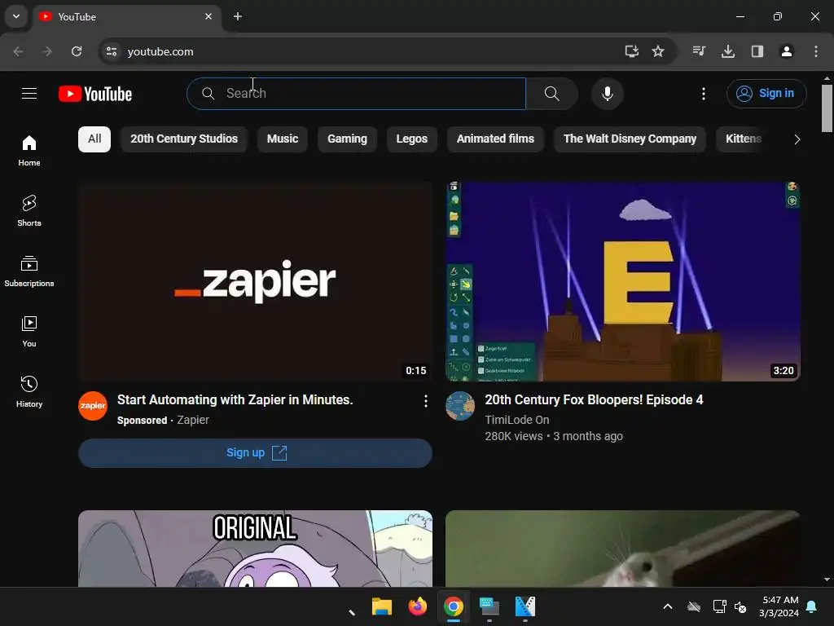Reload the page in Chrome
The image size is (834, 626).
pyautogui.click(x=77, y=51)
